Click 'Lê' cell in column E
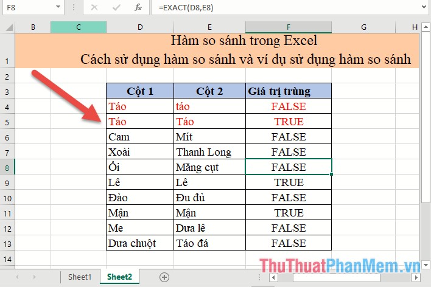Screen dimensions: 431x287 210,182
